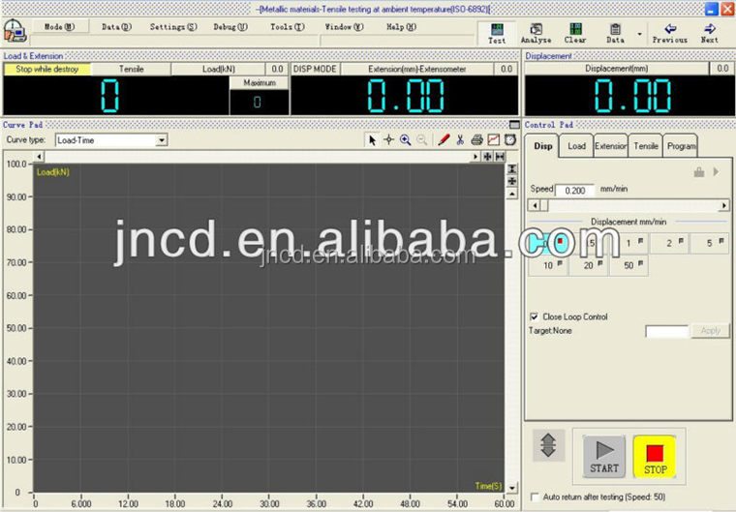Screen dimensions: 736x512
Task: Click the scissors cut tool
Action: [x=460, y=139]
